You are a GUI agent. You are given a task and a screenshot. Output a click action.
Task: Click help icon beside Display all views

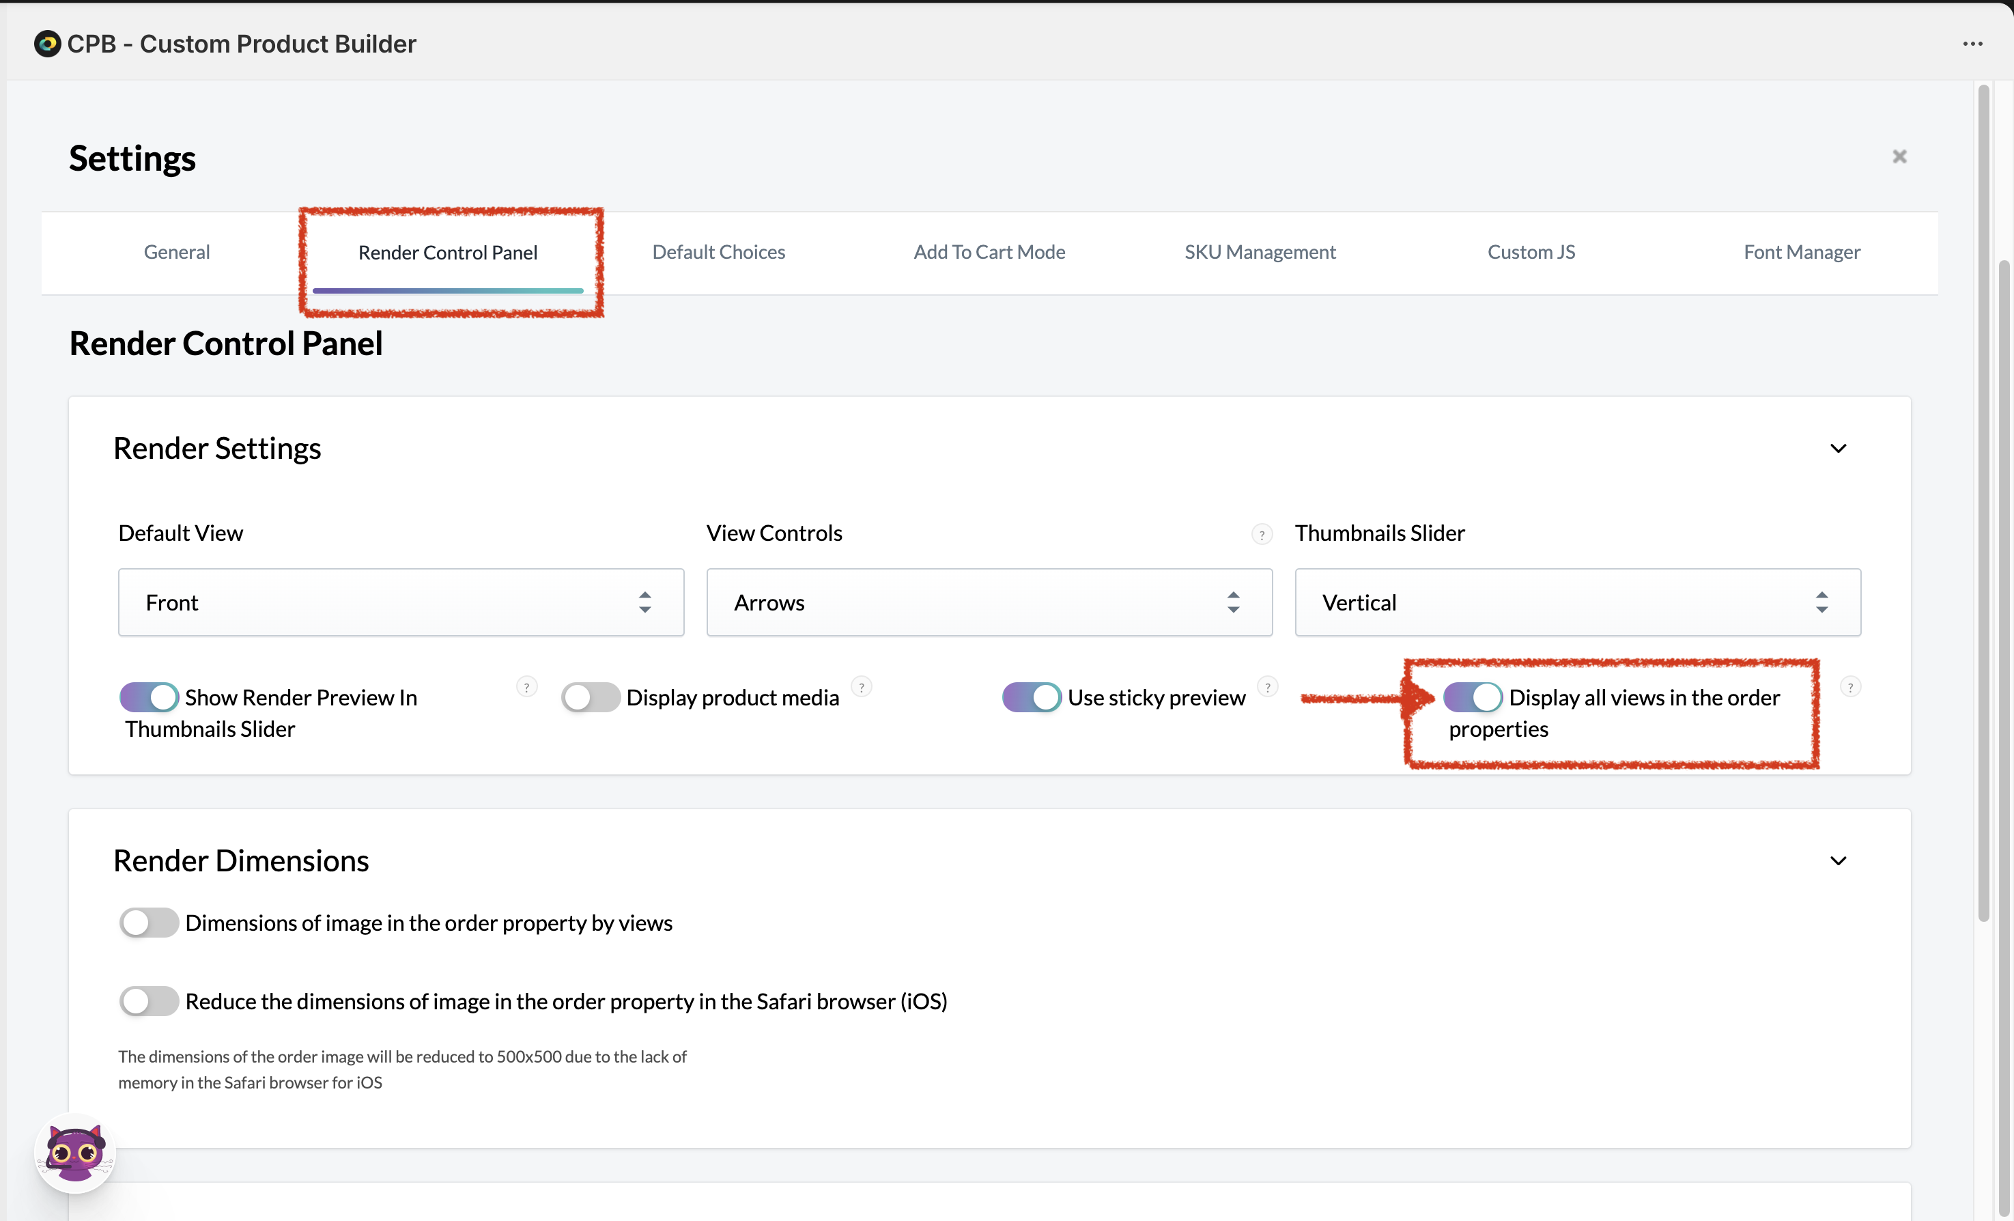pos(1851,687)
